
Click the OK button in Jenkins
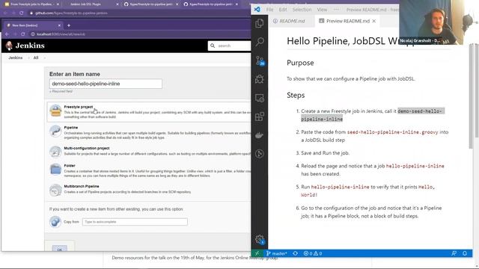pyautogui.click(x=60, y=249)
